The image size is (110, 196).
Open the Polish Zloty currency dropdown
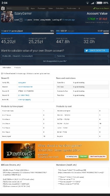82,56
